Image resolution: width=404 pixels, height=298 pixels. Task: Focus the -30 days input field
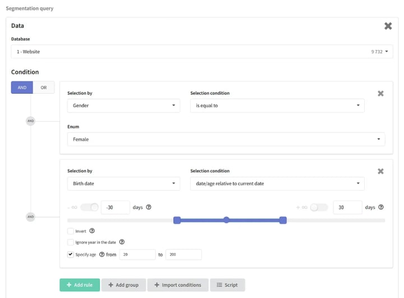click(x=116, y=207)
